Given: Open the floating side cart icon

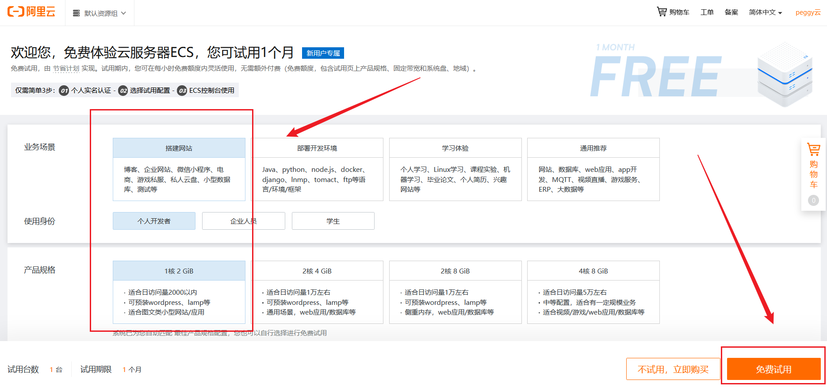Looking at the screenshot, I should tap(813, 149).
